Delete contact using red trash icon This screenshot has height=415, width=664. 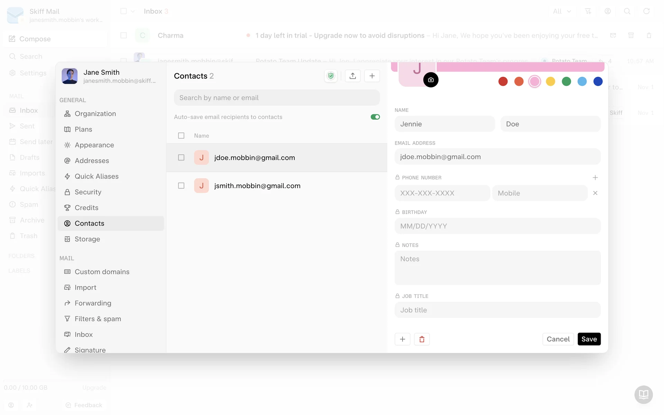tap(422, 339)
